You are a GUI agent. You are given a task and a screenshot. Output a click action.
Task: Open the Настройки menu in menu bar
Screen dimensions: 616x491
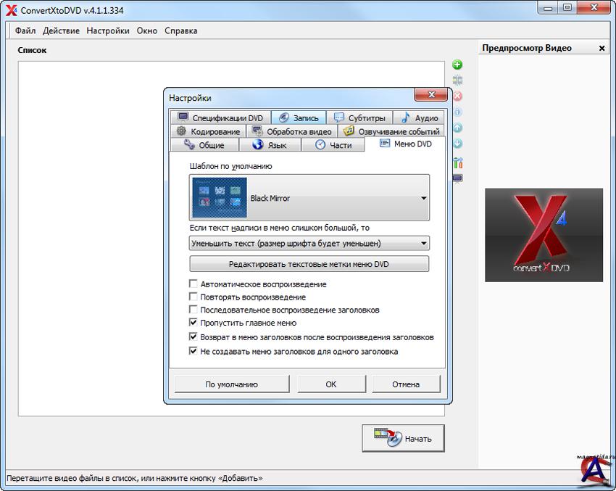pos(107,31)
